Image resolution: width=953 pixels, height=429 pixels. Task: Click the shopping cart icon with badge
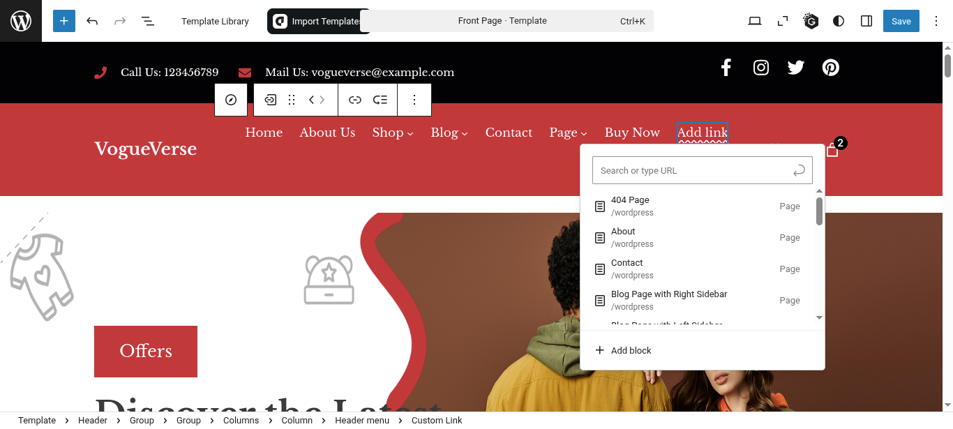coord(832,151)
